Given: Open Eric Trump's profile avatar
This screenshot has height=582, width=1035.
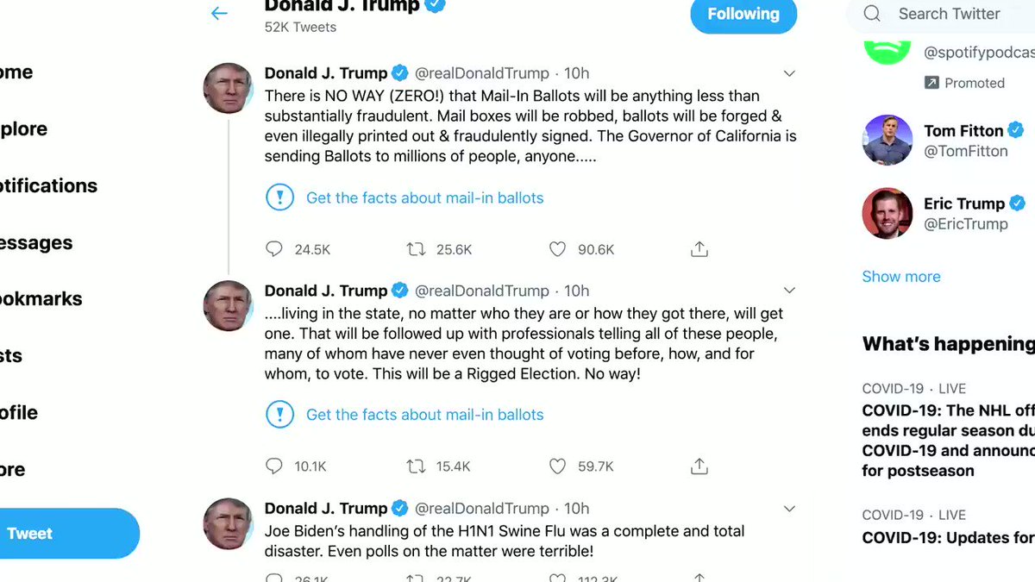Looking at the screenshot, I should (888, 213).
